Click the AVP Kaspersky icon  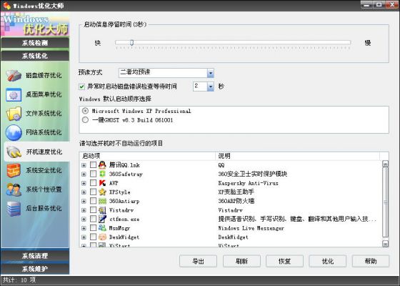(102, 183)
